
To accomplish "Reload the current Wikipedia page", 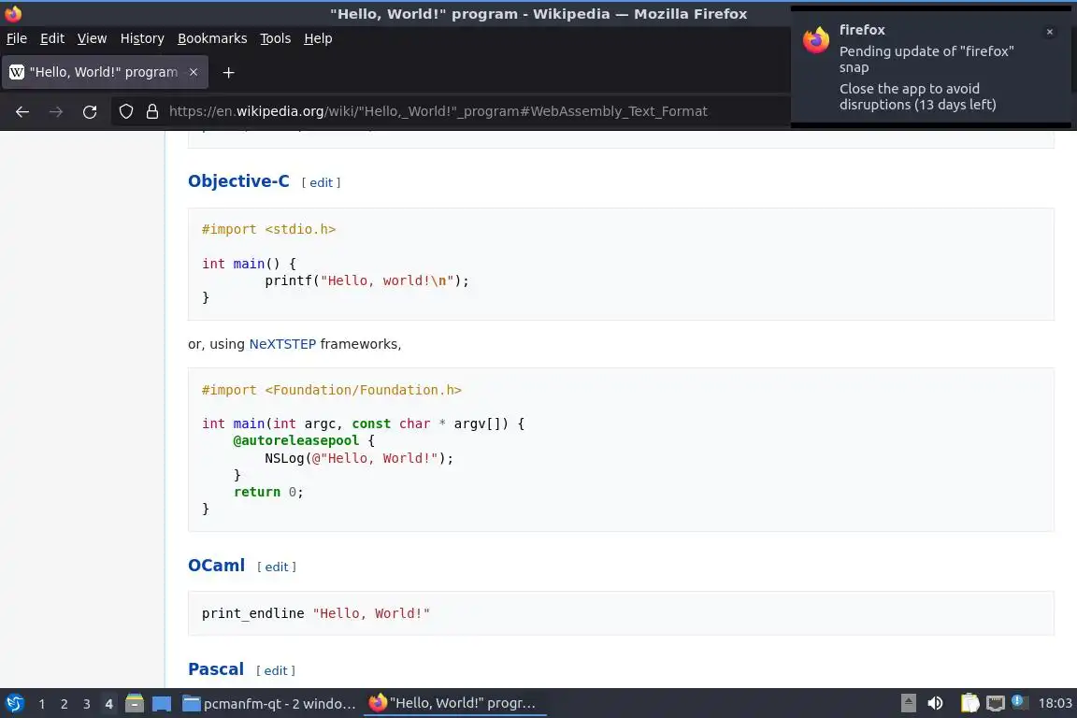I will pos(90,111).
